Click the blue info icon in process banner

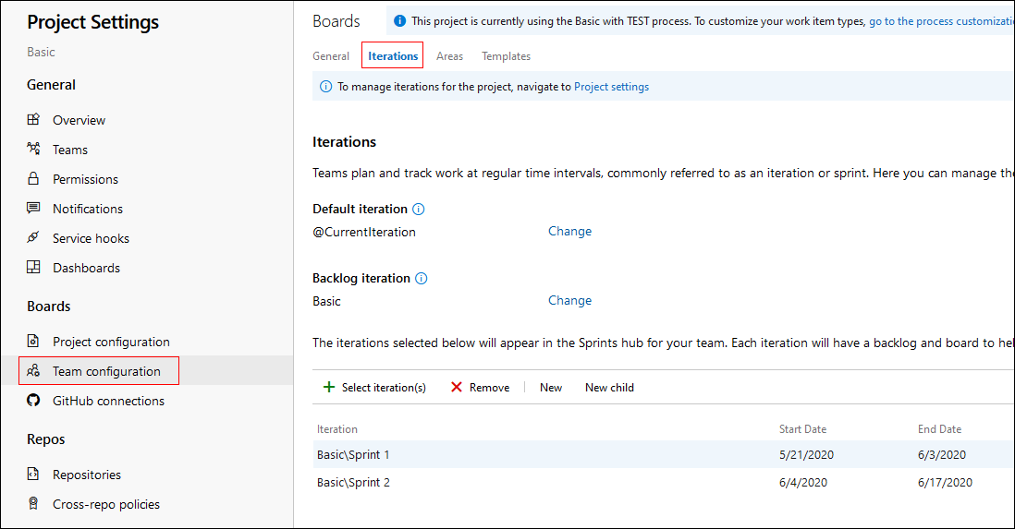(x=400, y=21)
